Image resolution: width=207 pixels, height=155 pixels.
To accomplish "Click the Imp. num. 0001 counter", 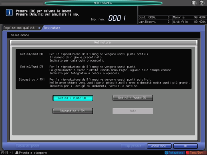I will pos(108,18).
